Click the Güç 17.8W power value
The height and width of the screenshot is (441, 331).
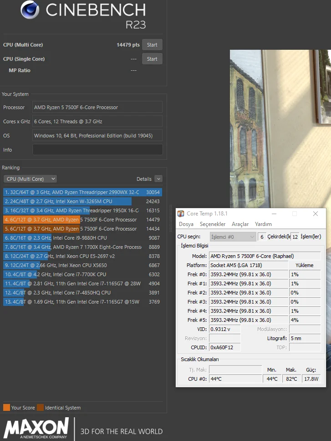pyautogui.click(x=311, y=379)
